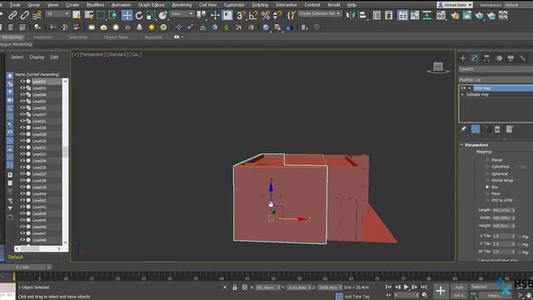
Task: Click the large Set Keys plus button
Action: (x=441, y=291)
